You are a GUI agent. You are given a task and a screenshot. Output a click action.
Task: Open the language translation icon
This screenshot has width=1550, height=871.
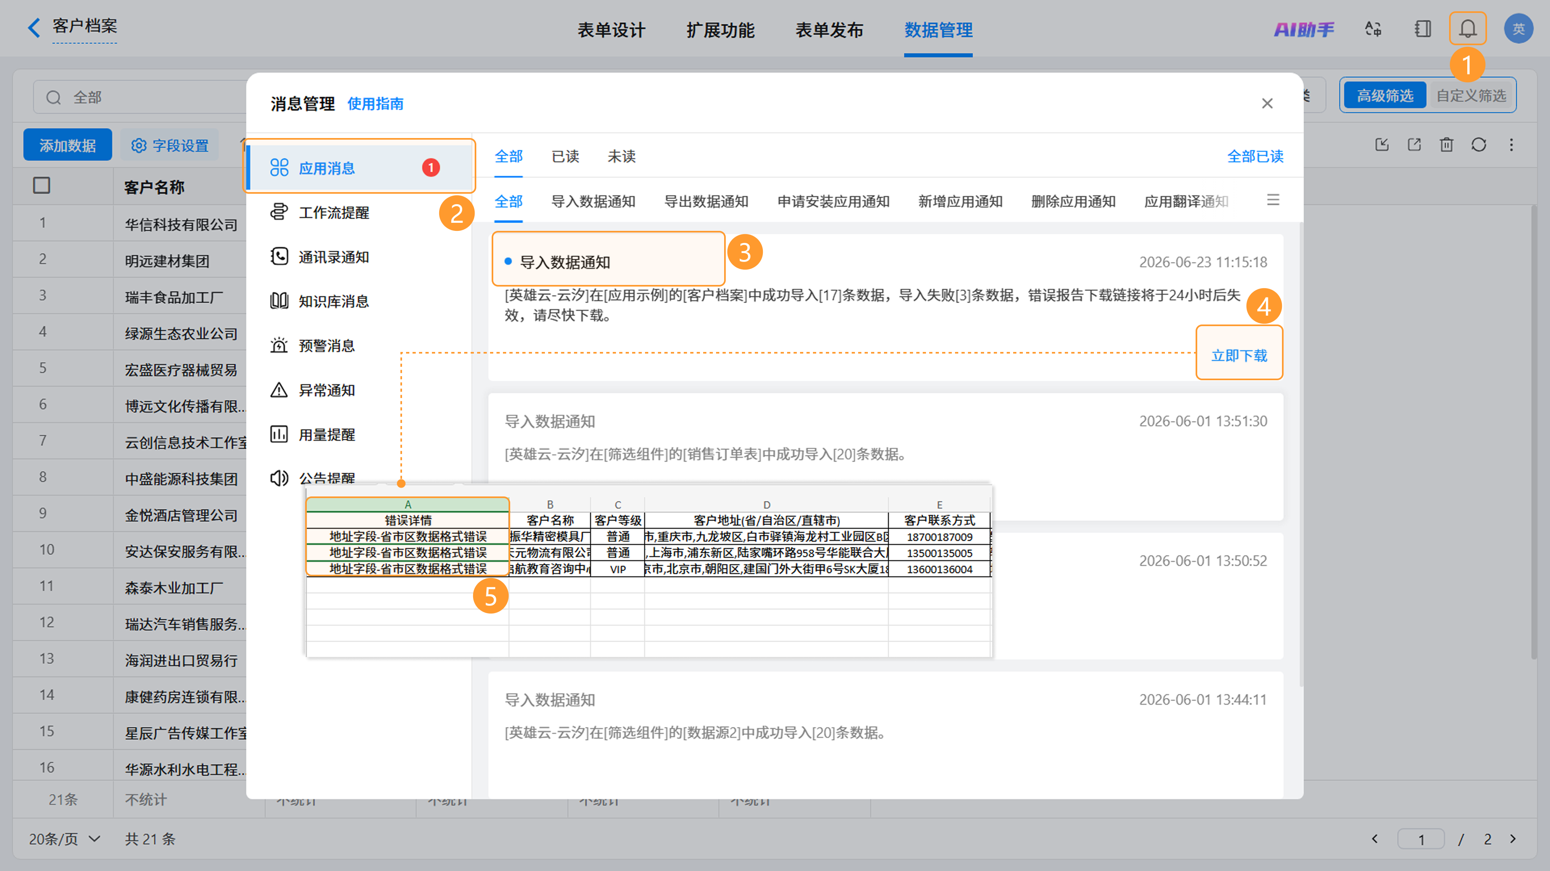point(1373,28)
